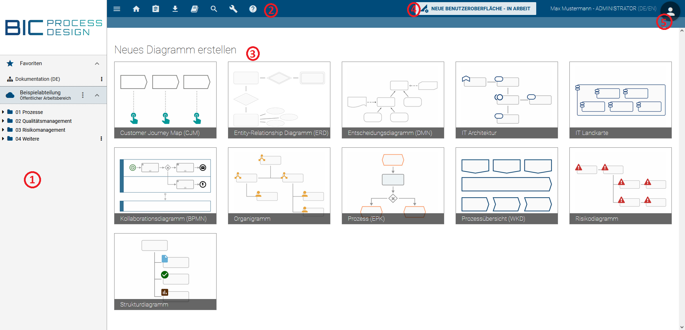
Task: Open administration wrench icon
Action: 233,9
